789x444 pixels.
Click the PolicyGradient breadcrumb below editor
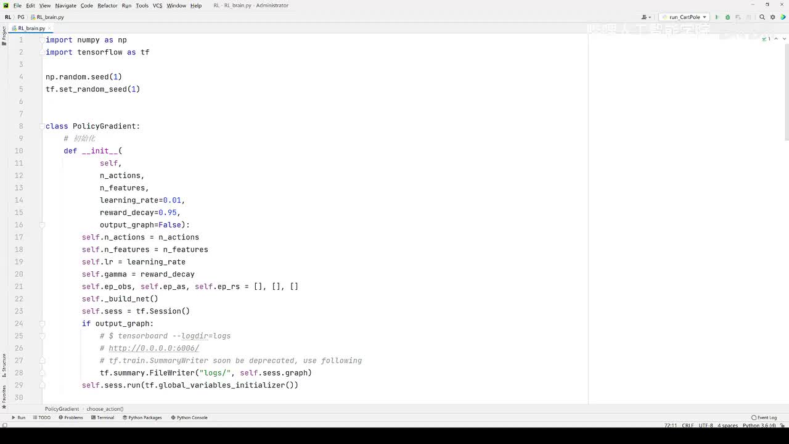(x=62, y=409)
